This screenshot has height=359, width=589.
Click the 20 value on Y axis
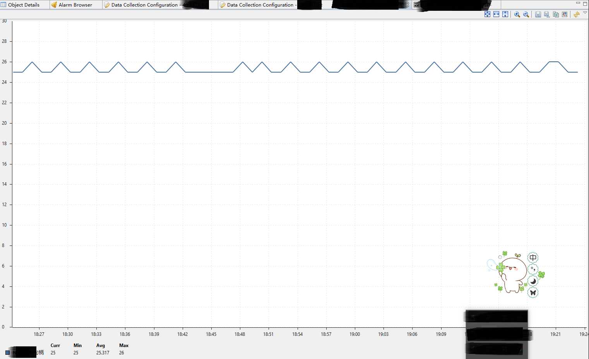tap(4, 123)
